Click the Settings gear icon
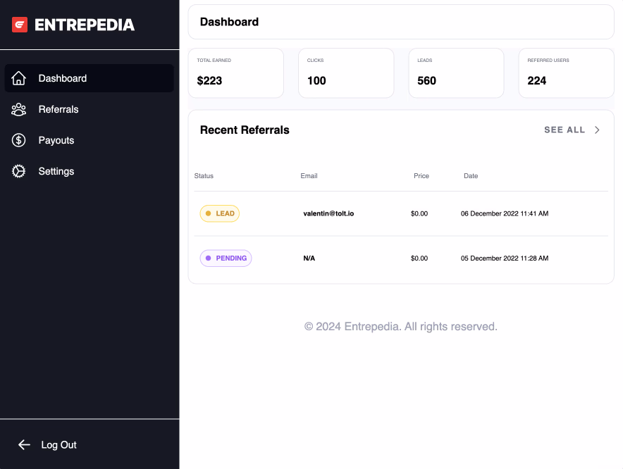The width and height of the screenshot is (623, 469). pos(19,171)
